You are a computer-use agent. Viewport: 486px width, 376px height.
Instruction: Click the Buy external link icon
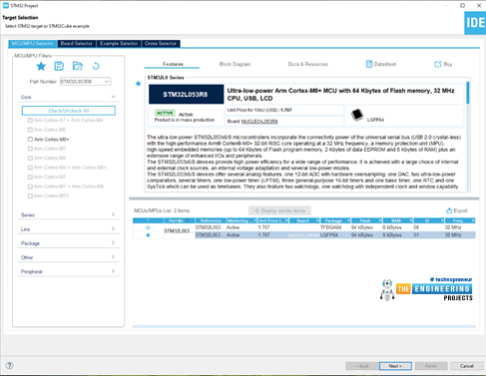point(438,64)
